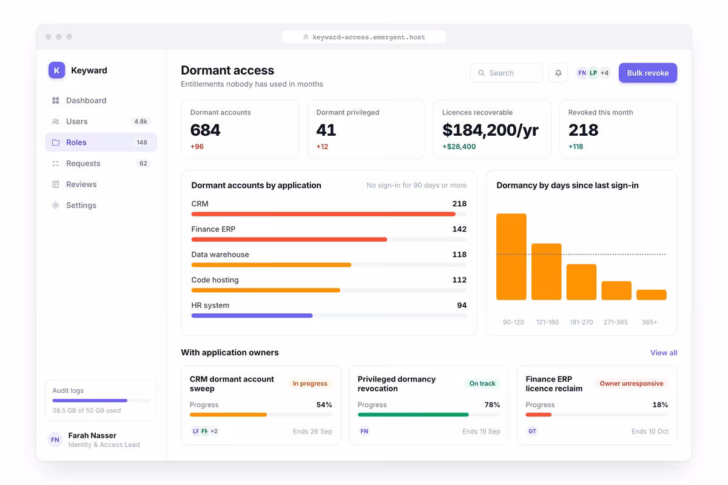Click the Dormant privileged 41 card
Image resolution: width=728 pixels, height=485 pixels.
(x=366, y=129)
